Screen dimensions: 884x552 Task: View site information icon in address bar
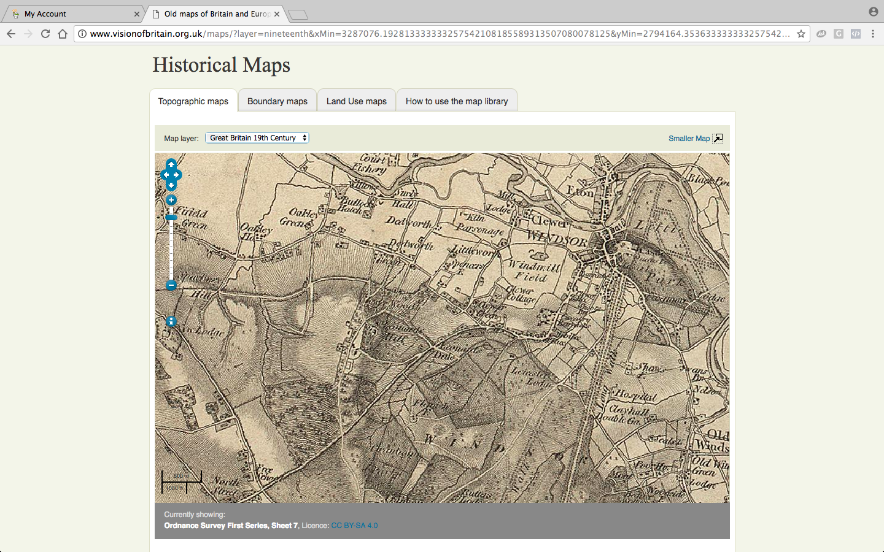[x=82, y=34]
